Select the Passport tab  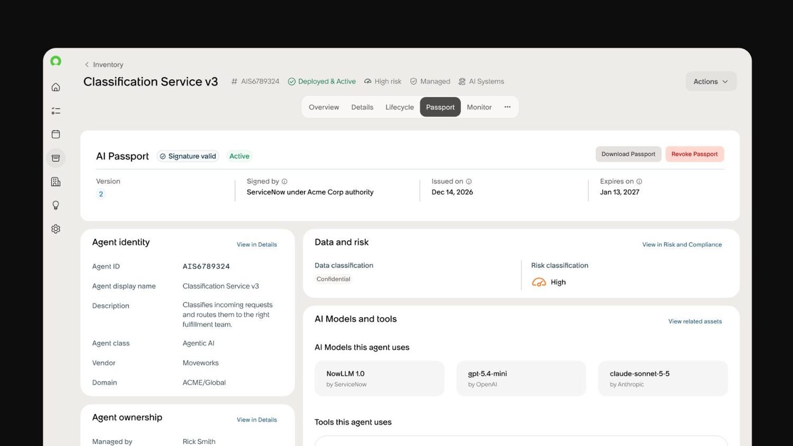tap(440, 107)
